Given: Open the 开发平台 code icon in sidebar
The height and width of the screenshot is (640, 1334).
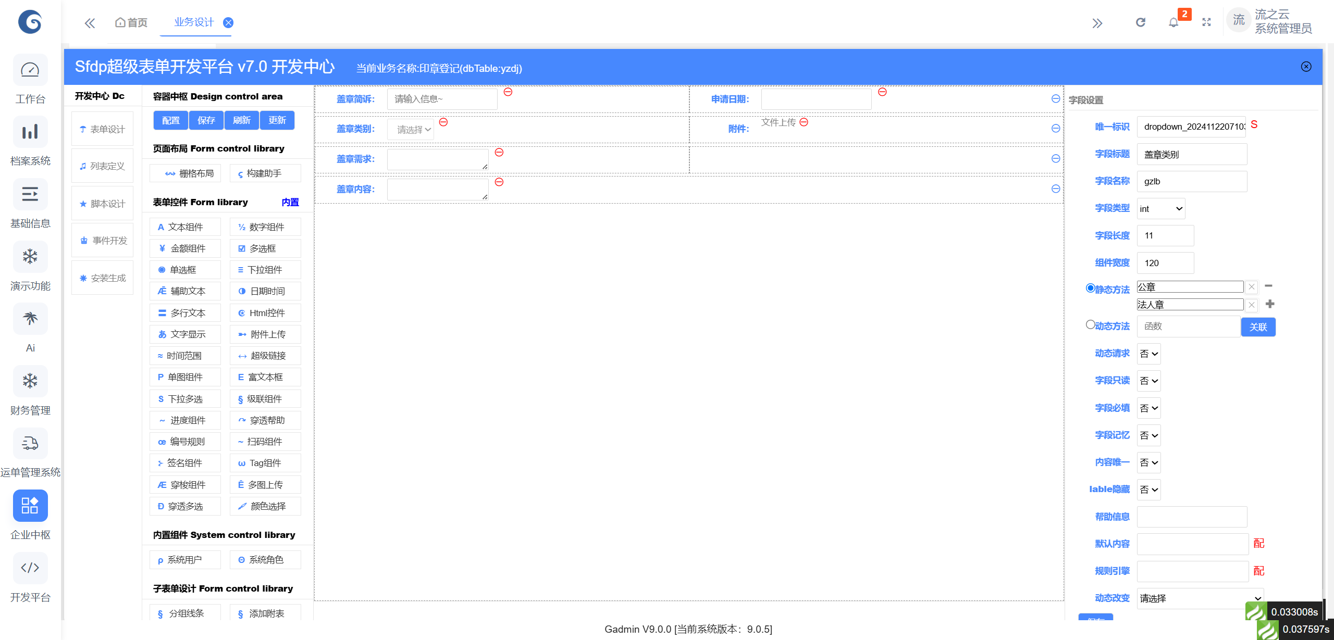Looking at the screenshot, I should tap(30, 568).
